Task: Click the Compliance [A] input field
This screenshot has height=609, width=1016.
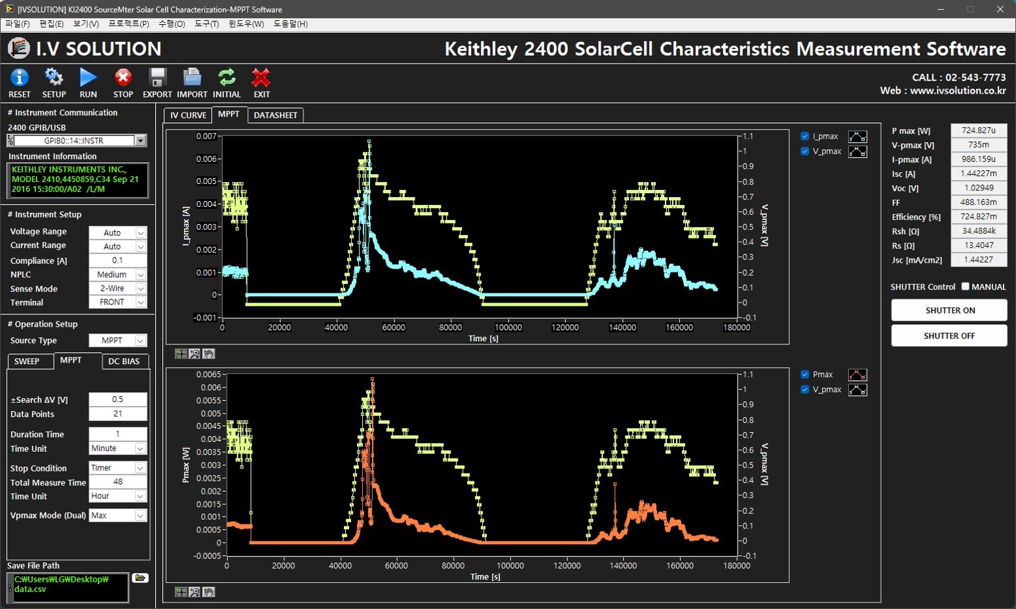Action: [118, 261]
